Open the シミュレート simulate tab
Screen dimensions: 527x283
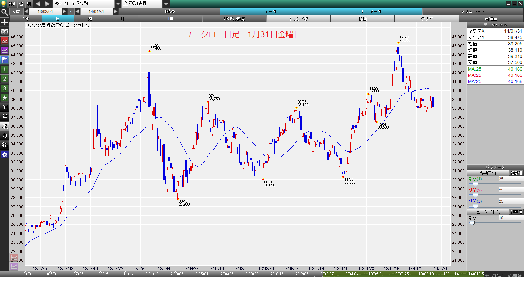click(x=472, y=11)
